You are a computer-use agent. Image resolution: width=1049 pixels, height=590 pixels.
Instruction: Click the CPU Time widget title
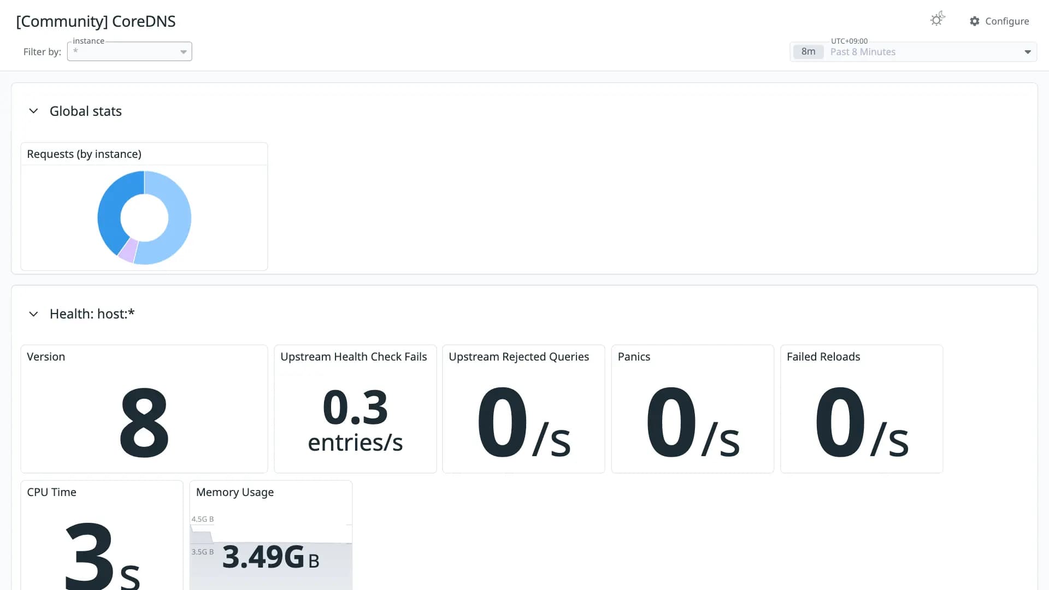(x=51, y=492)
